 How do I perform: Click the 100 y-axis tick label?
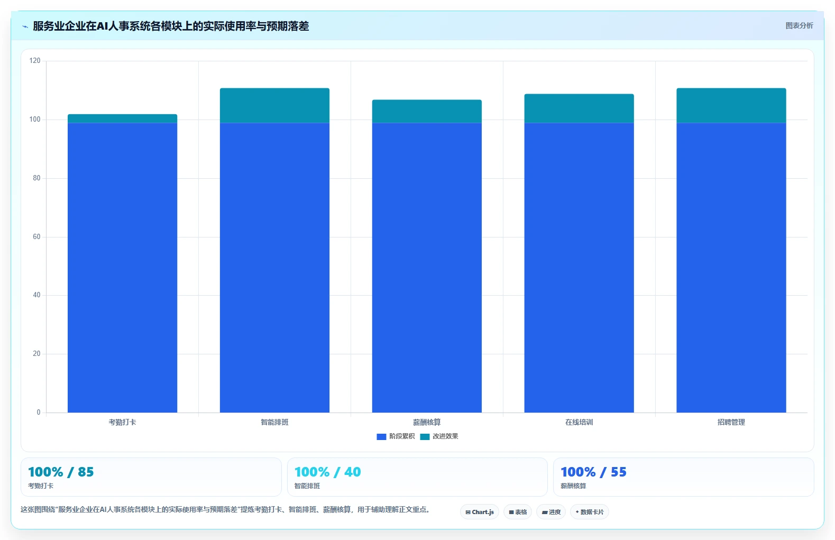pos(35,120)
